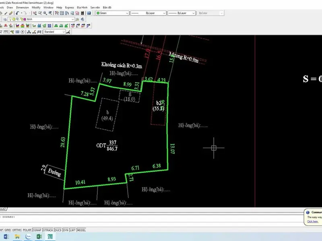This screenshot has height=241, width=322.
Task: Toggle OSNAP in status bar
Action: [37, 230]
